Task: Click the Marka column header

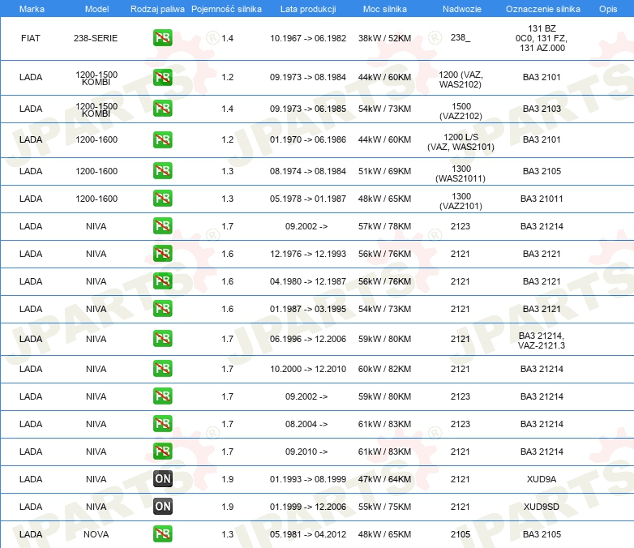Action: tap(32, 9)
